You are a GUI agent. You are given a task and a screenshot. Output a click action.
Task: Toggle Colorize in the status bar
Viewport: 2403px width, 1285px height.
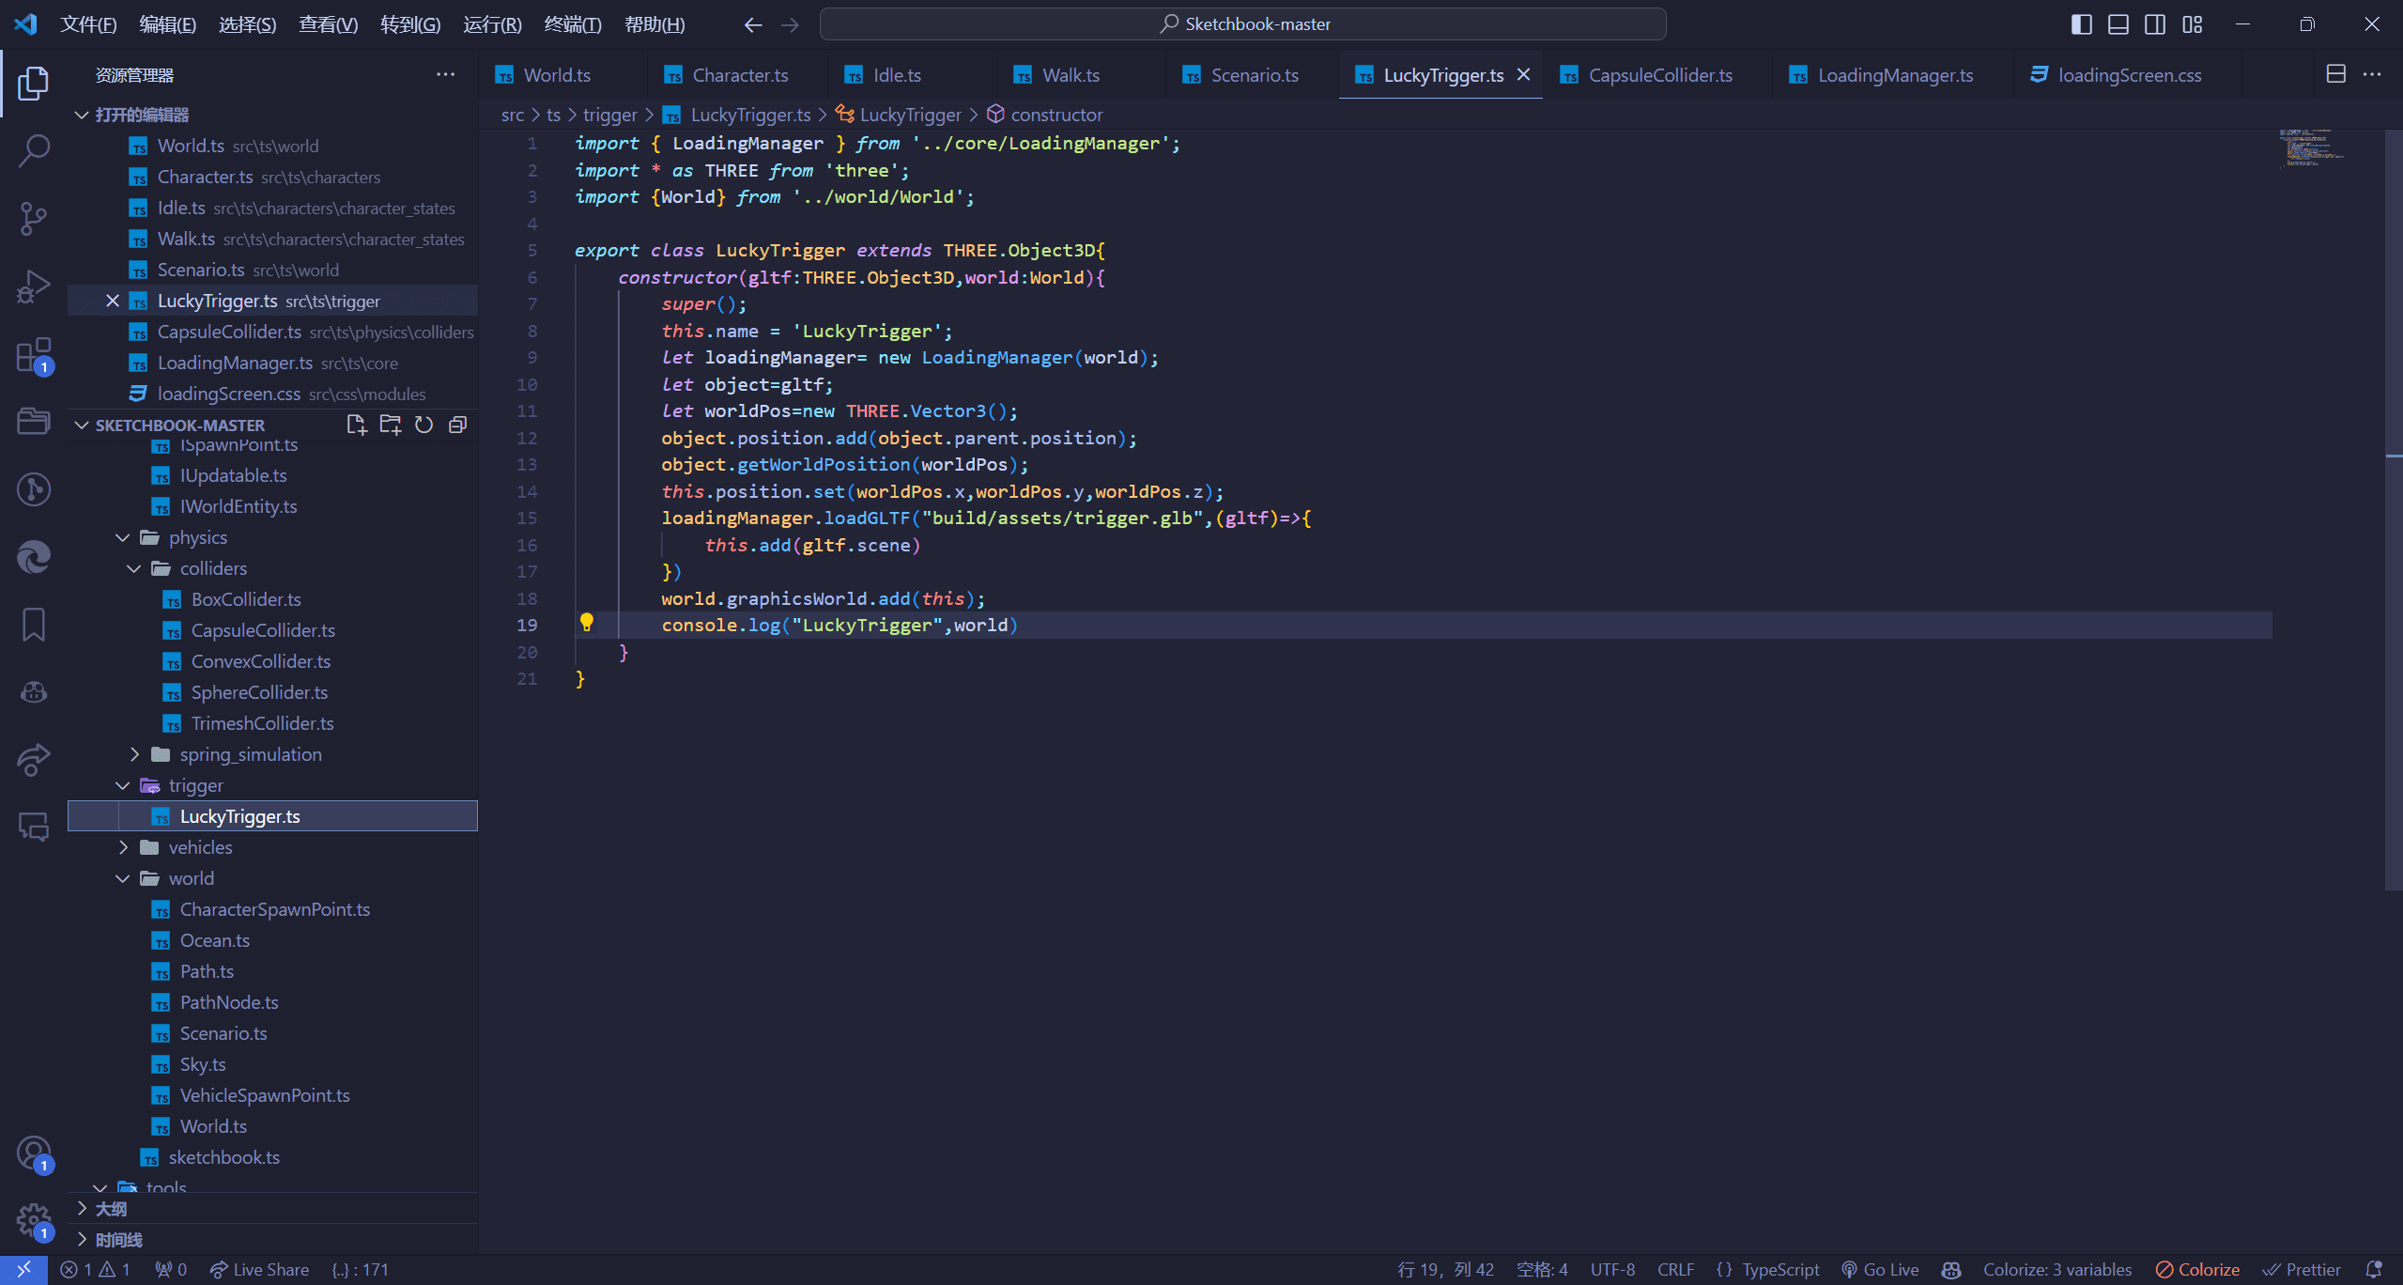2197,1269
